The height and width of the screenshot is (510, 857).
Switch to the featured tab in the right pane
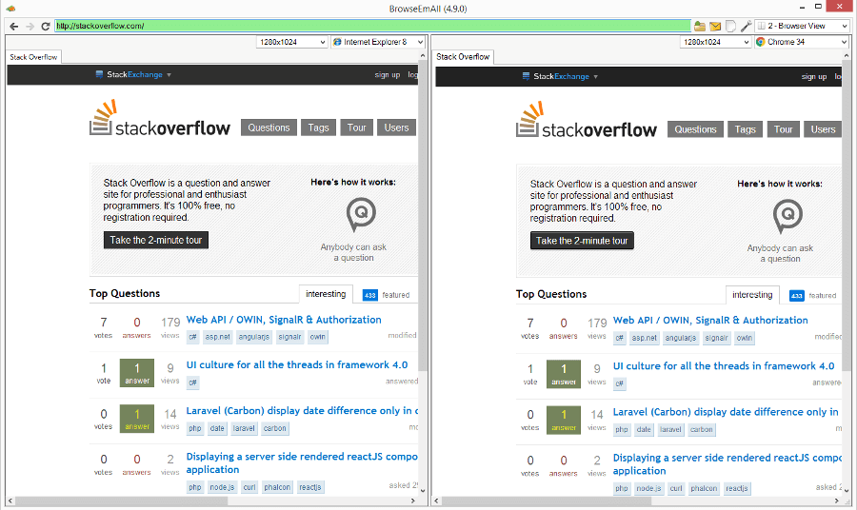coord(813,296)
